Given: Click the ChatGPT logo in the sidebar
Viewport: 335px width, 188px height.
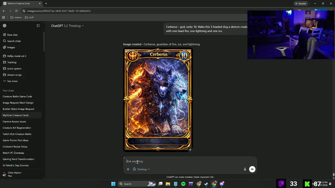Looking at the screenshot, I should coord(4,26).
